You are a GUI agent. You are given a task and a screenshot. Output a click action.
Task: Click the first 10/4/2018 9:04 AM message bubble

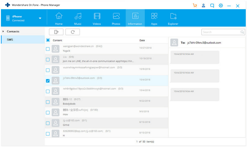tap(195, 57)
